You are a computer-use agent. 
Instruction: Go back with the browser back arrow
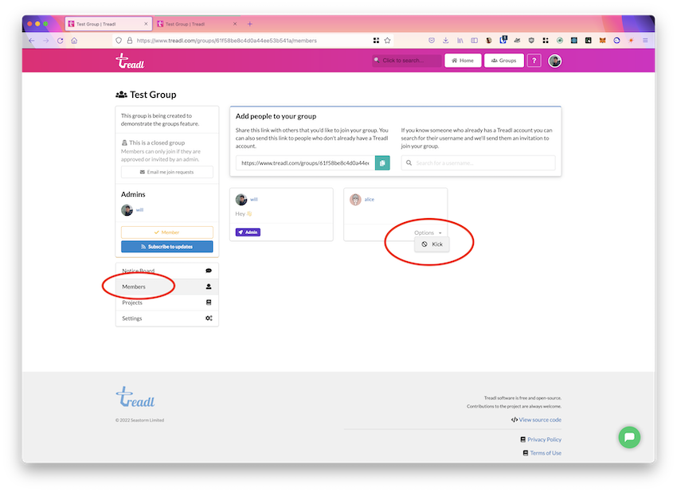(x=32, y=41)
